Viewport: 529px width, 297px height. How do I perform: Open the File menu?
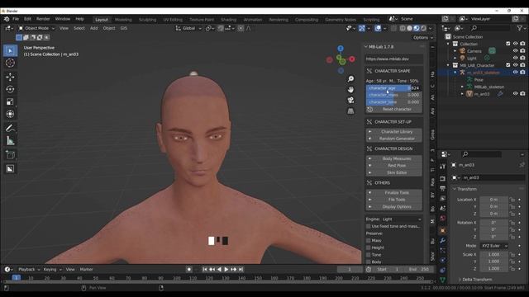pos(16,19)
